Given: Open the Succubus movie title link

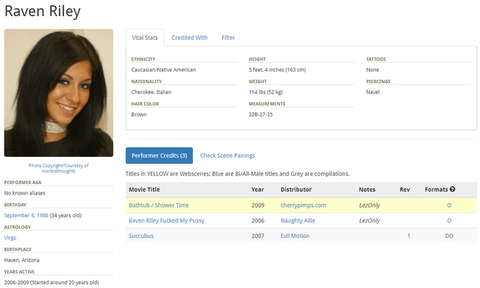Looking at the screenshot, I should (x=141, y=236).
